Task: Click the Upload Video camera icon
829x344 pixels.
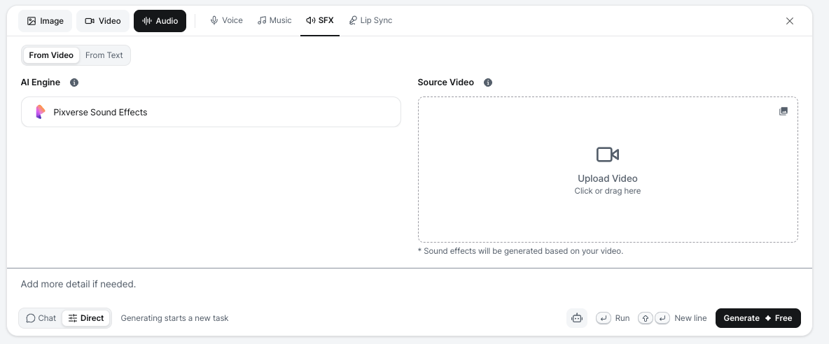Action: [x=608, y=155]
